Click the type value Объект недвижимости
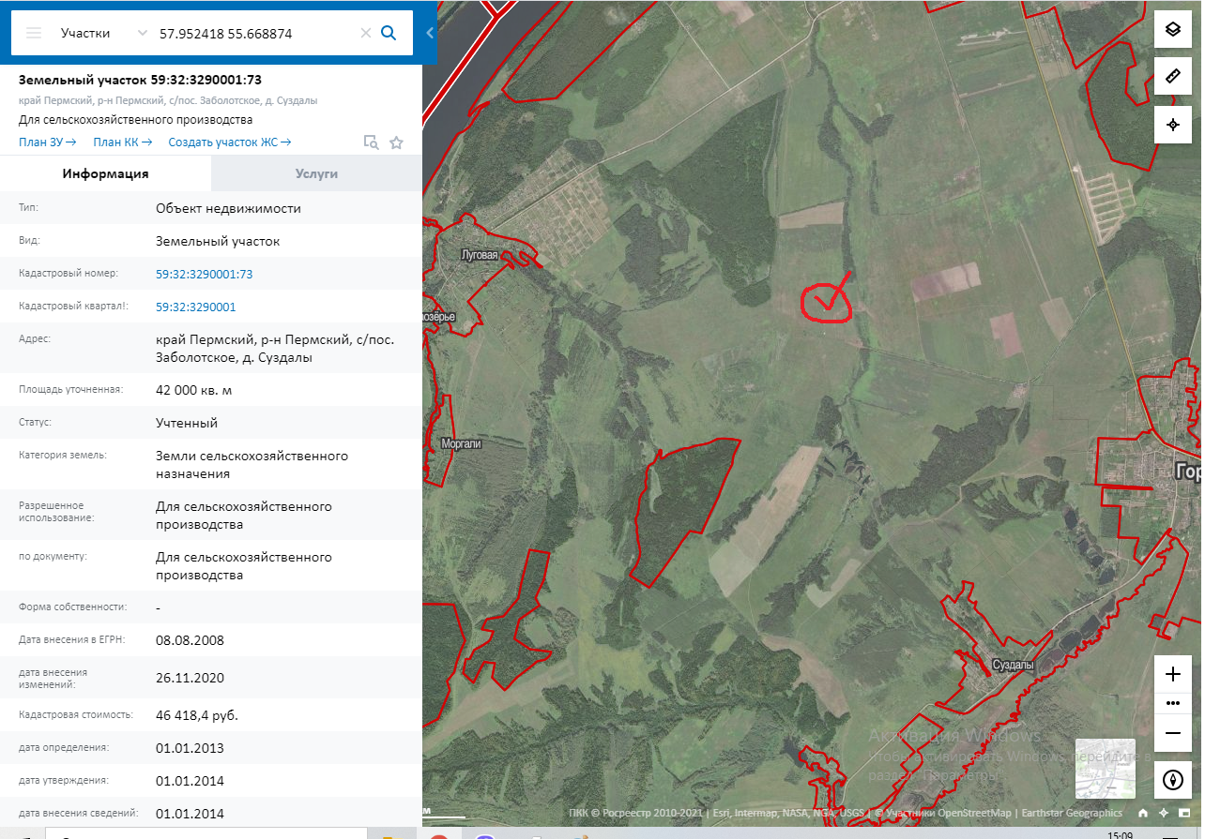 pos(228,208)
